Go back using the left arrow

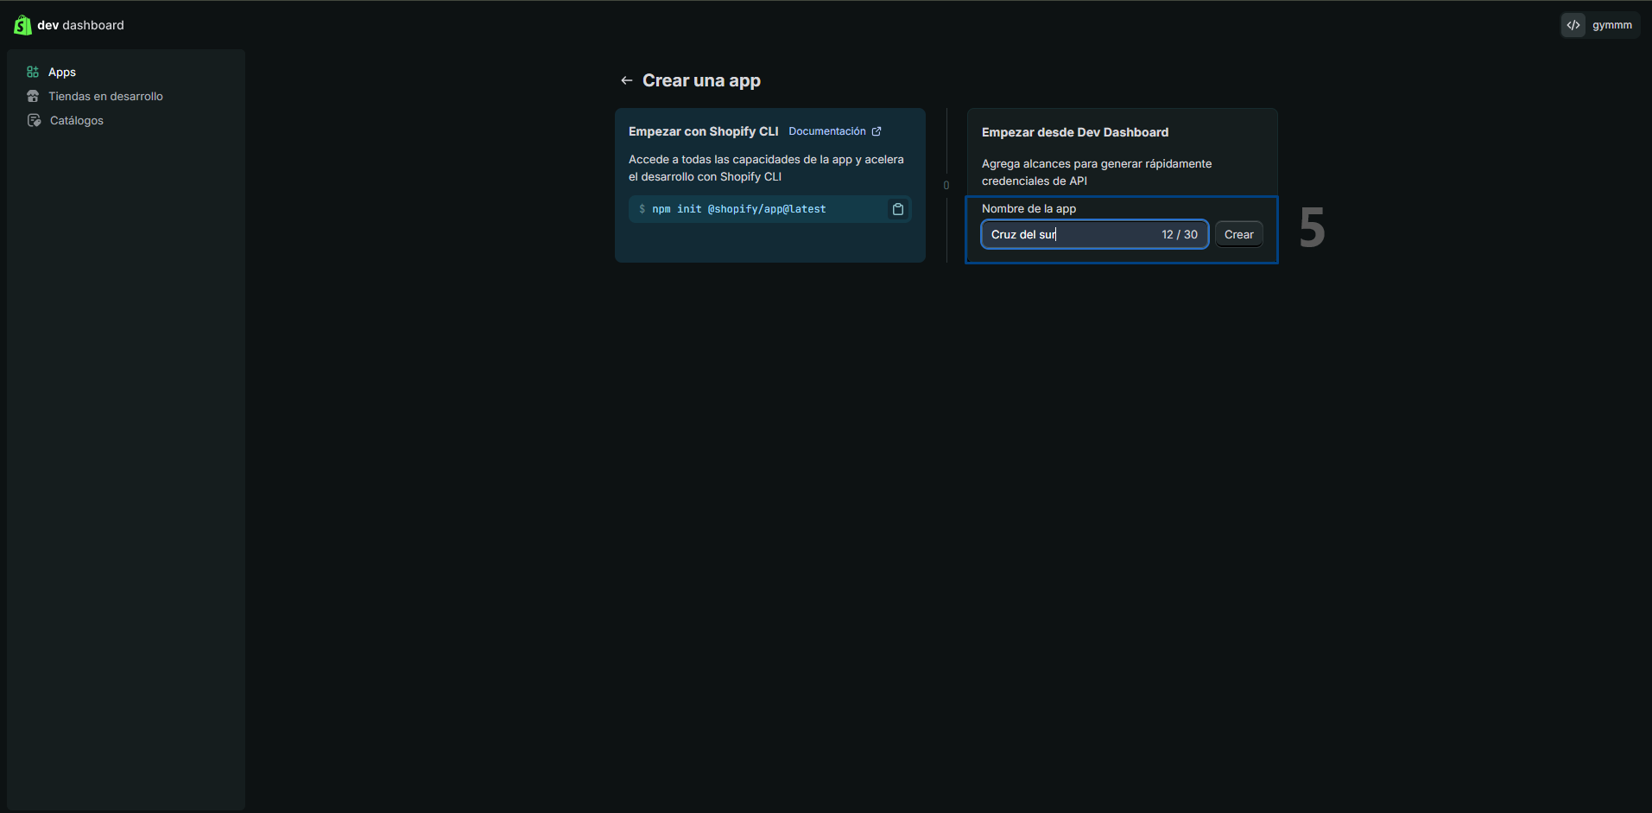pos(627,80)
